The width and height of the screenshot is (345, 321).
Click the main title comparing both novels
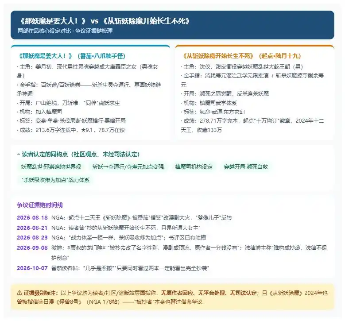105,21
